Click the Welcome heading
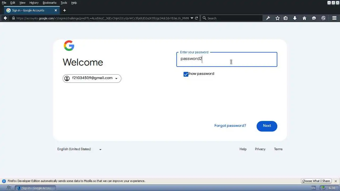The image size is (340, 191). pos(83,62)
